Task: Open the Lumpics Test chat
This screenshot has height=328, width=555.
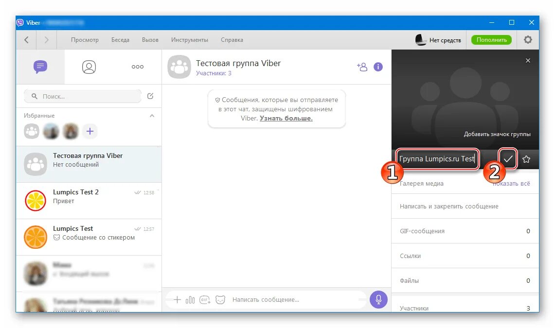Action: (x=89, y=237)
